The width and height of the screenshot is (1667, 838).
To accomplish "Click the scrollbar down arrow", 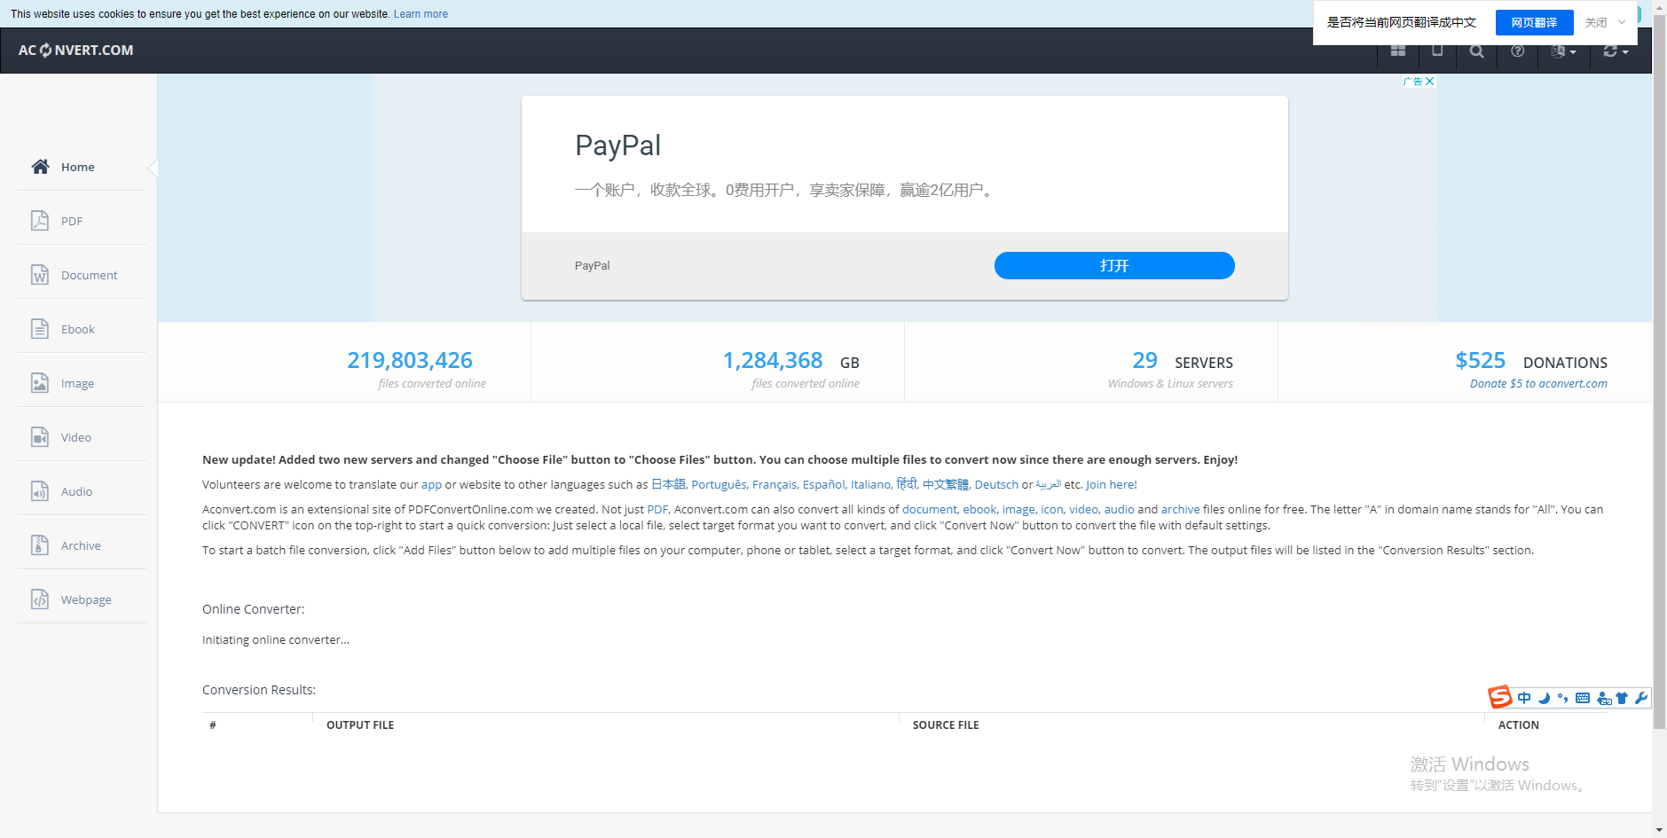I will point(1660,831).
